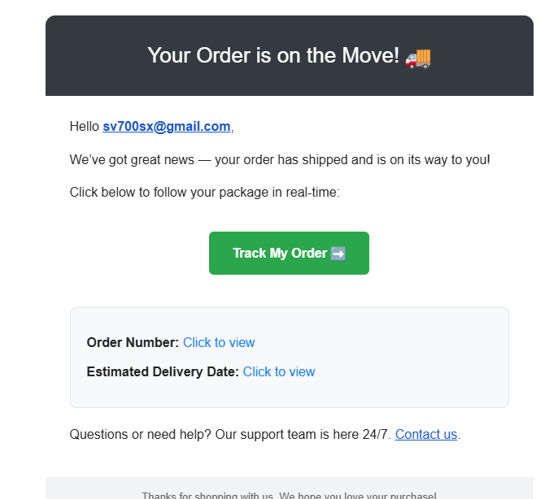Click the 'Click below to follow your package' line

[x=205, y=193]
